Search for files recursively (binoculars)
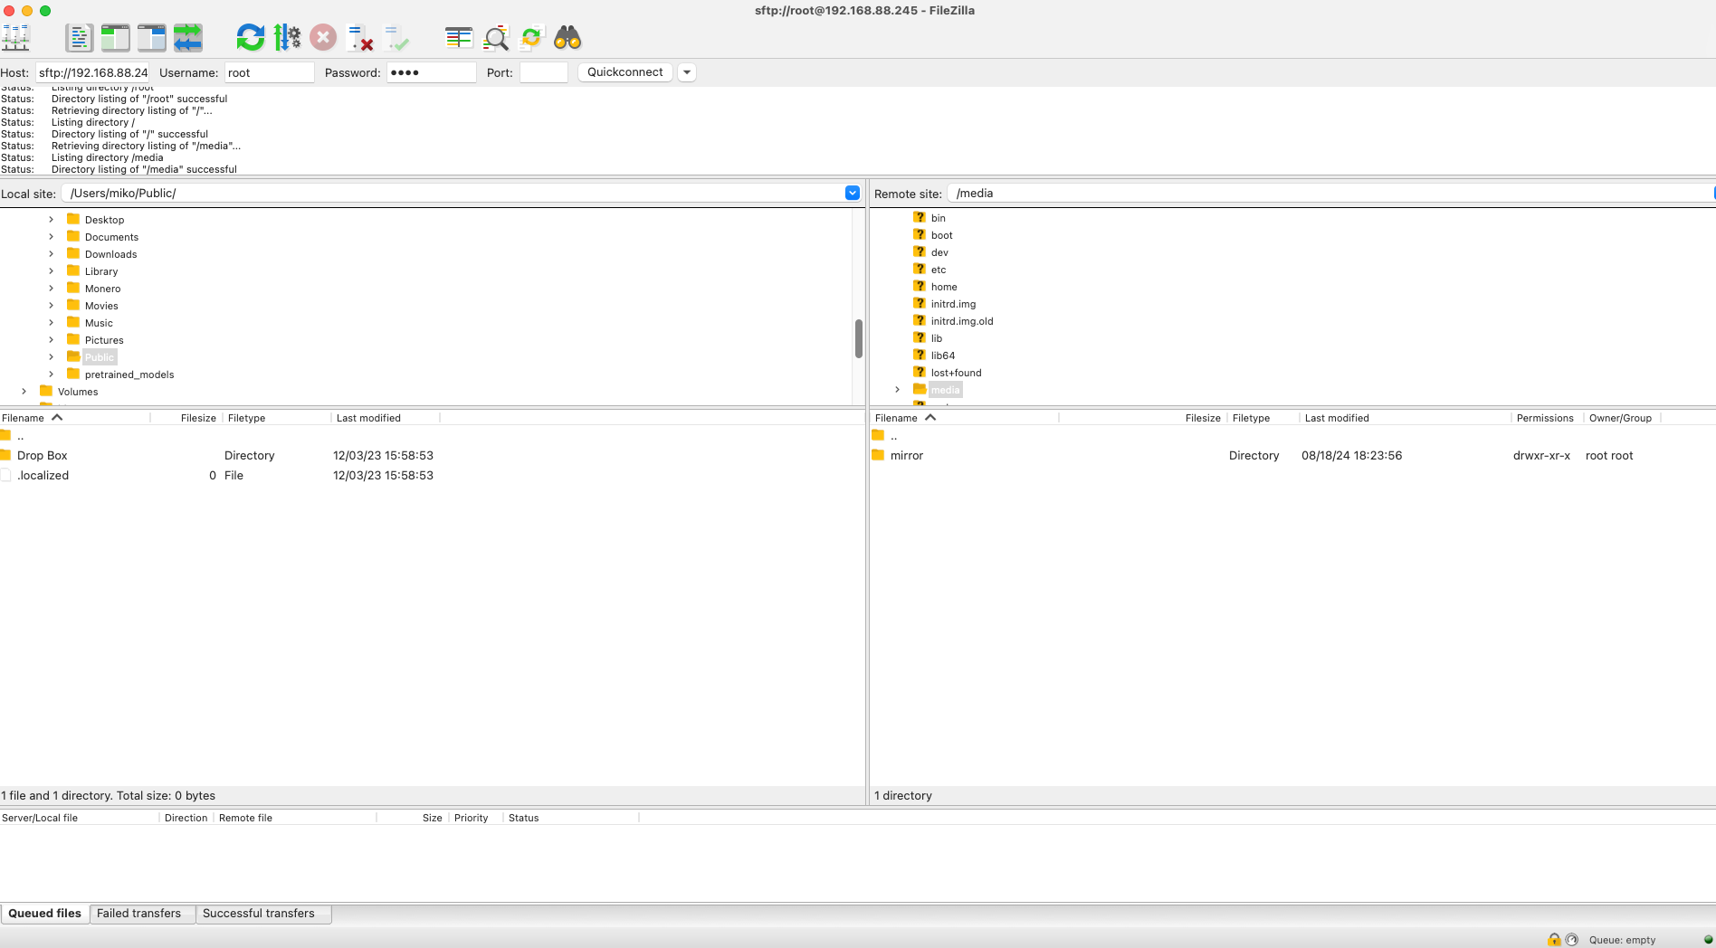Image resolution: width=1716 pixels, height=948 pixels. [567, 38]
